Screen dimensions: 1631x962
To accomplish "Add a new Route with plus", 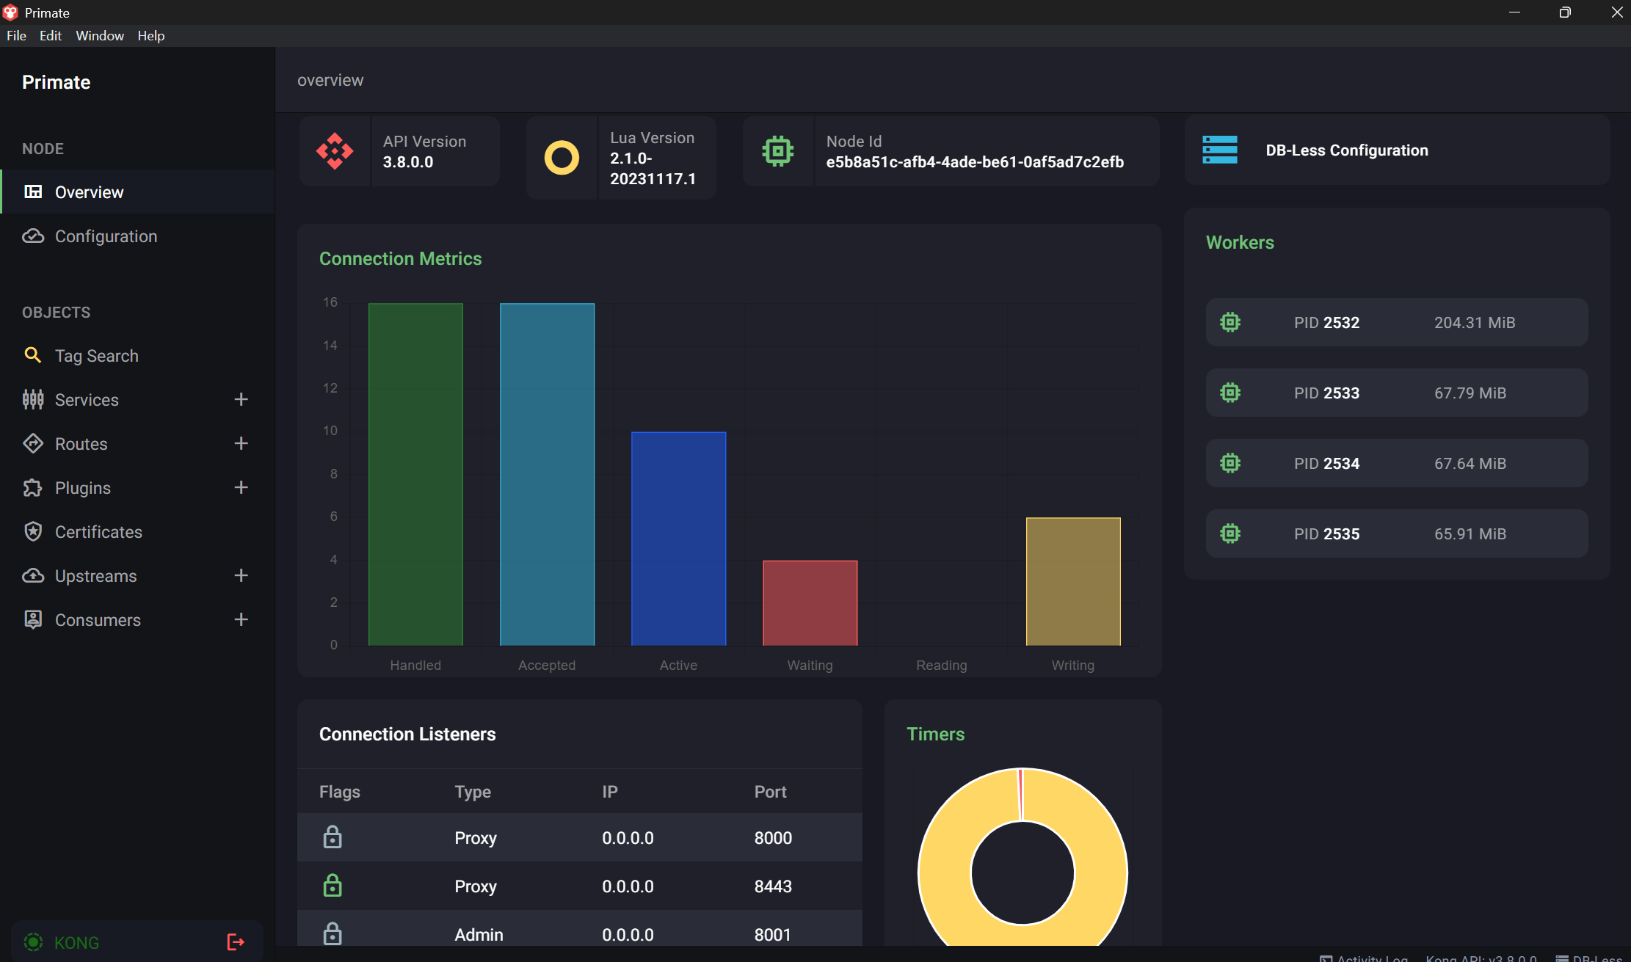I will click(x=241, y=443).
